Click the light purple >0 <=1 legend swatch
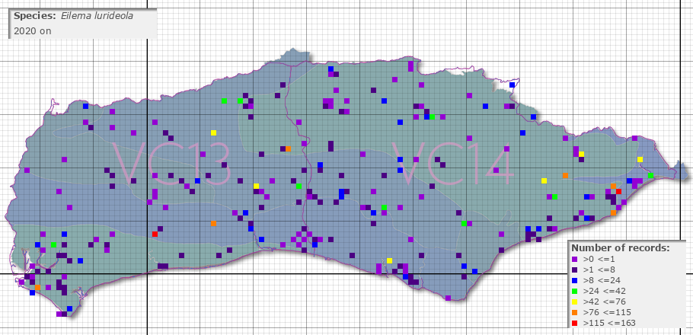This screenshot has height=335, width=693. coord(574,260)
